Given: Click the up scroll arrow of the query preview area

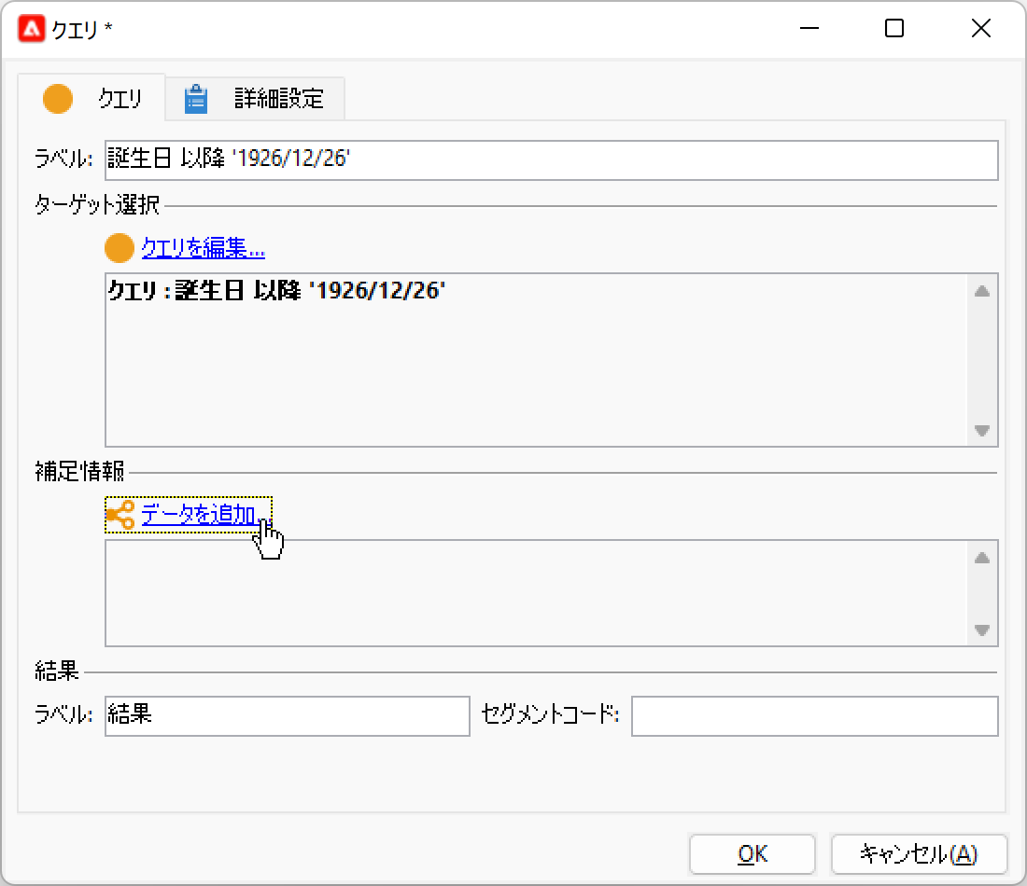Looking at the screenshot, I should pos(982,290).
